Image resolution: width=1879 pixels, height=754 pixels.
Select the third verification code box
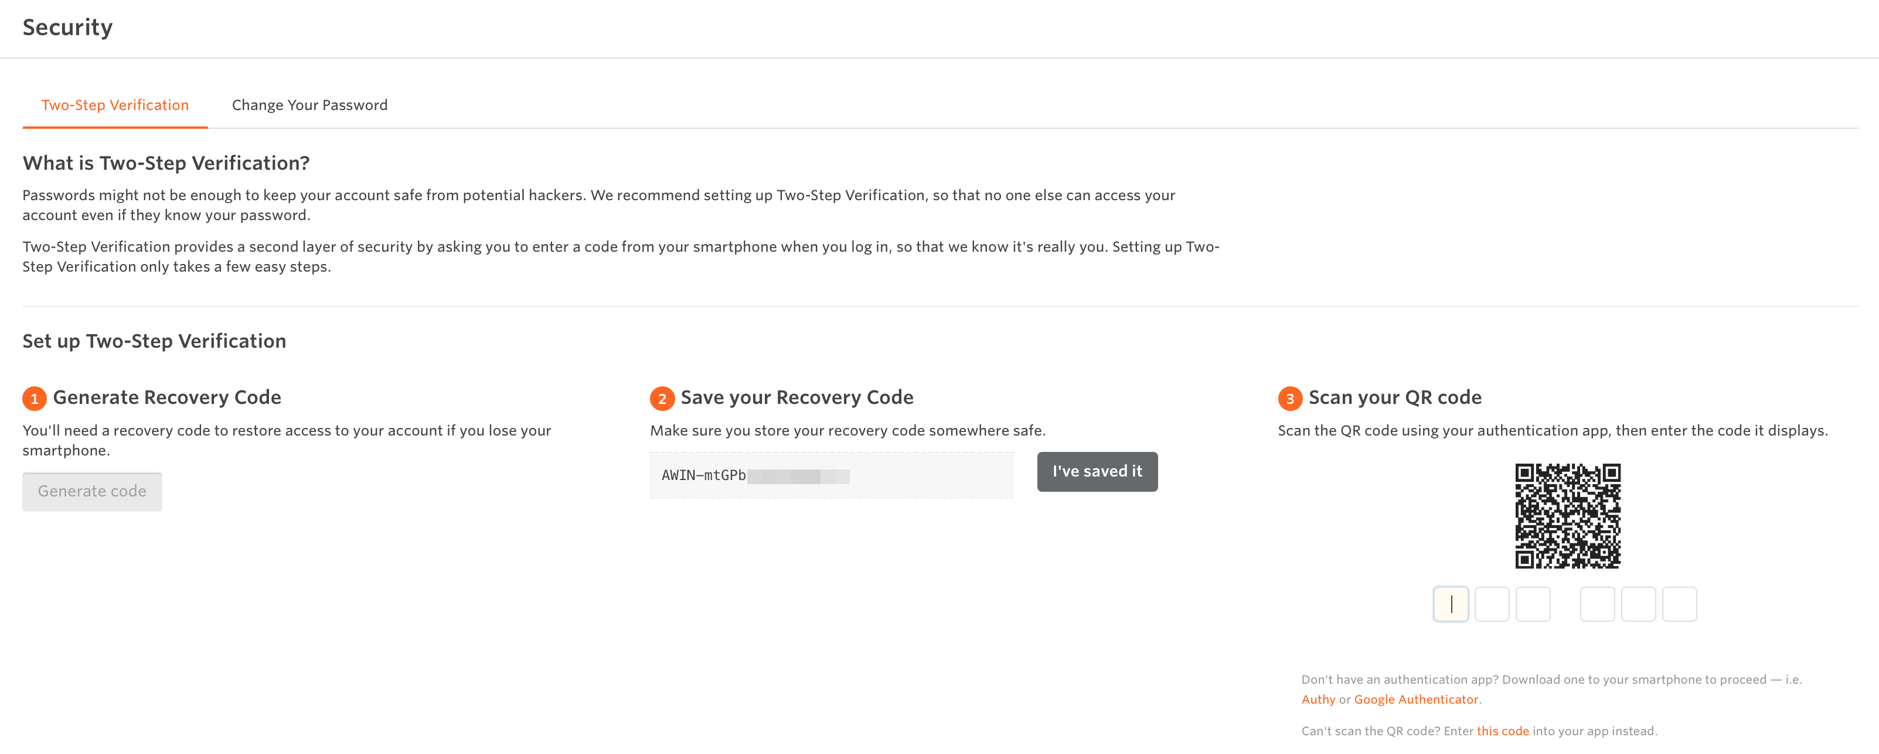click(1533, 604)
